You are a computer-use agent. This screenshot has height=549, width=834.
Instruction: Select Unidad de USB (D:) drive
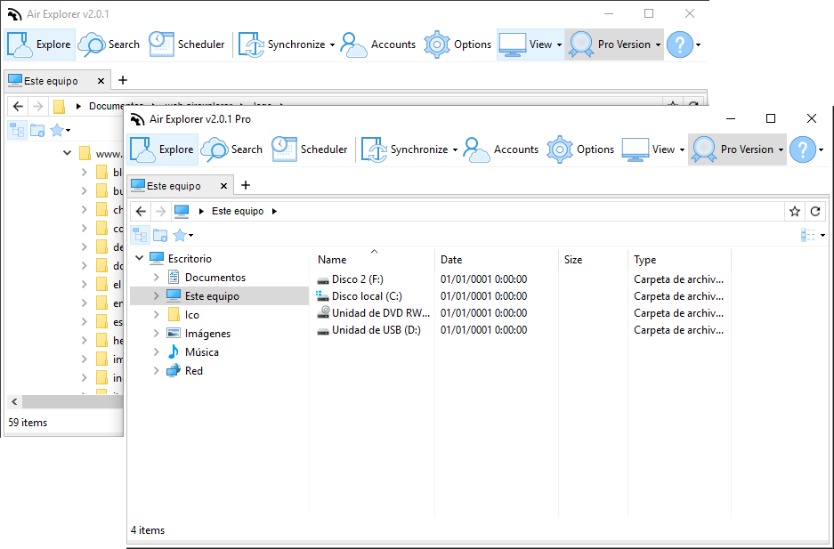376,330
